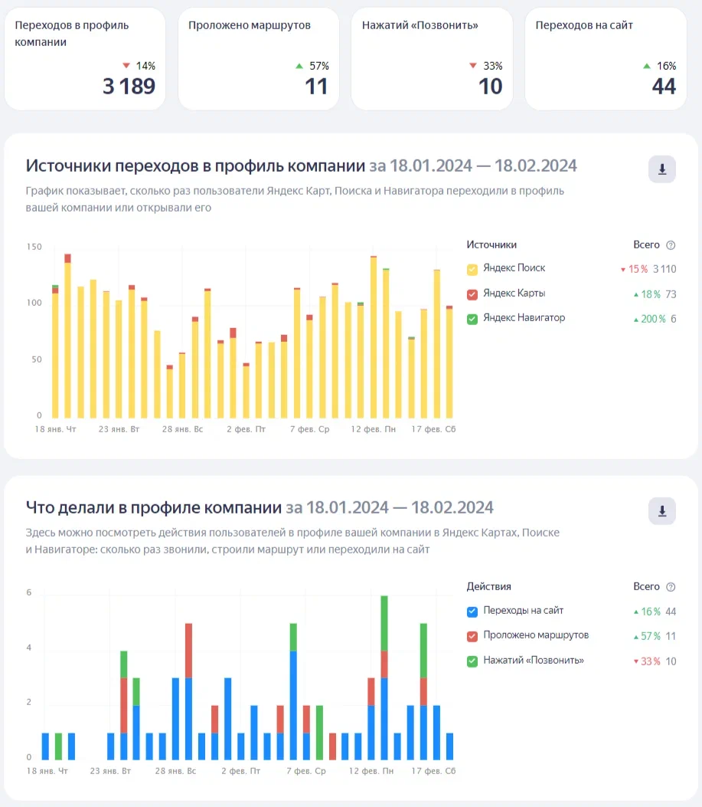This screenshot has height=807, width=702.
Task: Download the sources chart data
Action: 661,169
